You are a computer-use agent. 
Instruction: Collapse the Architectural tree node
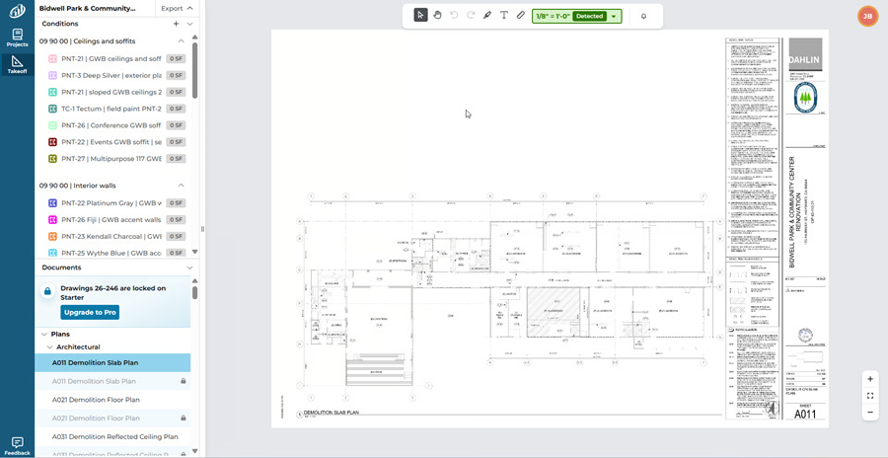(x=49, y=346)
